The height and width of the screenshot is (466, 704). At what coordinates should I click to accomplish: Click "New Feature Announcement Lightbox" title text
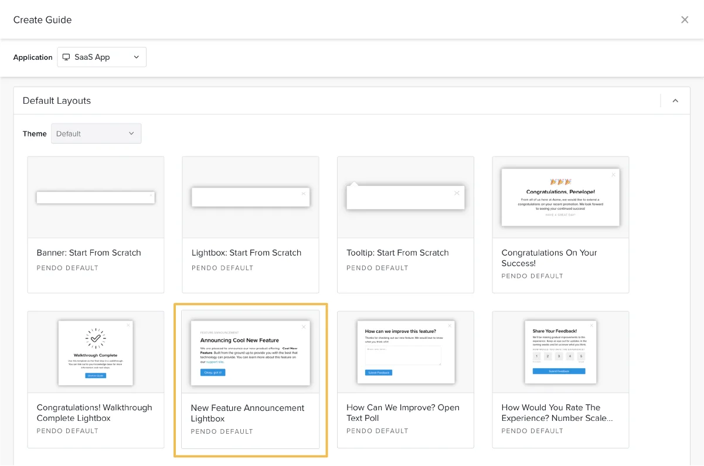pos(247,413)
